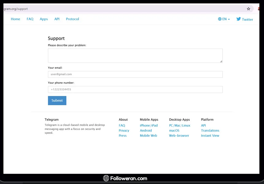The width and height of the screenshot is (264, 184).
Task: Open Apps in the top navigation
Action: (x=44, y=19)
